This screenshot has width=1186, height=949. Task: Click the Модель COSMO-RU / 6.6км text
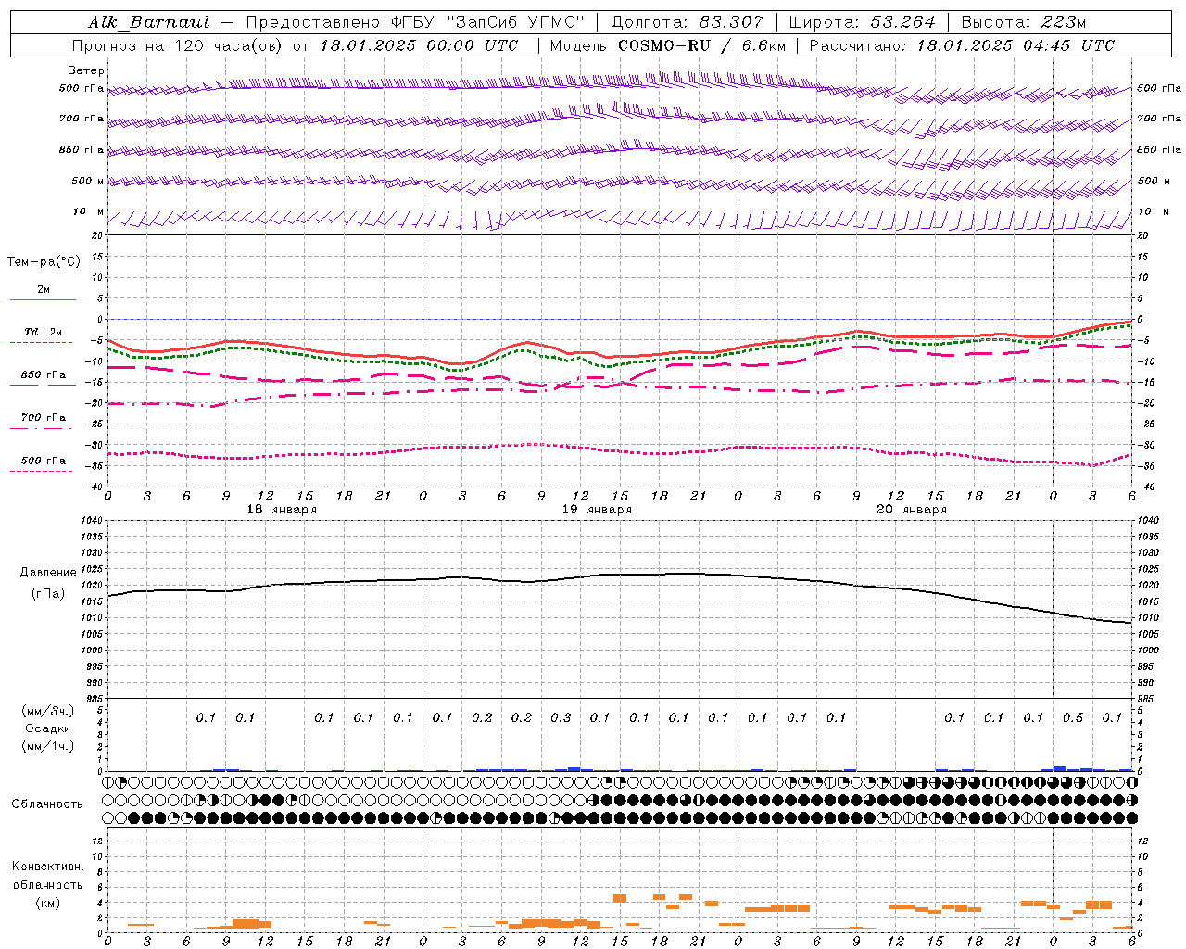click(667, 45)
